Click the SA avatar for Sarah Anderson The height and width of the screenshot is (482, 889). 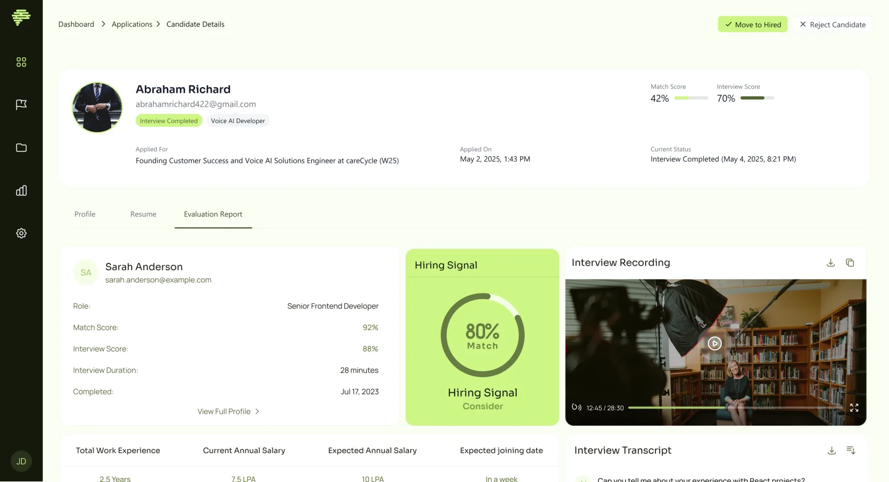click(86, 272)
